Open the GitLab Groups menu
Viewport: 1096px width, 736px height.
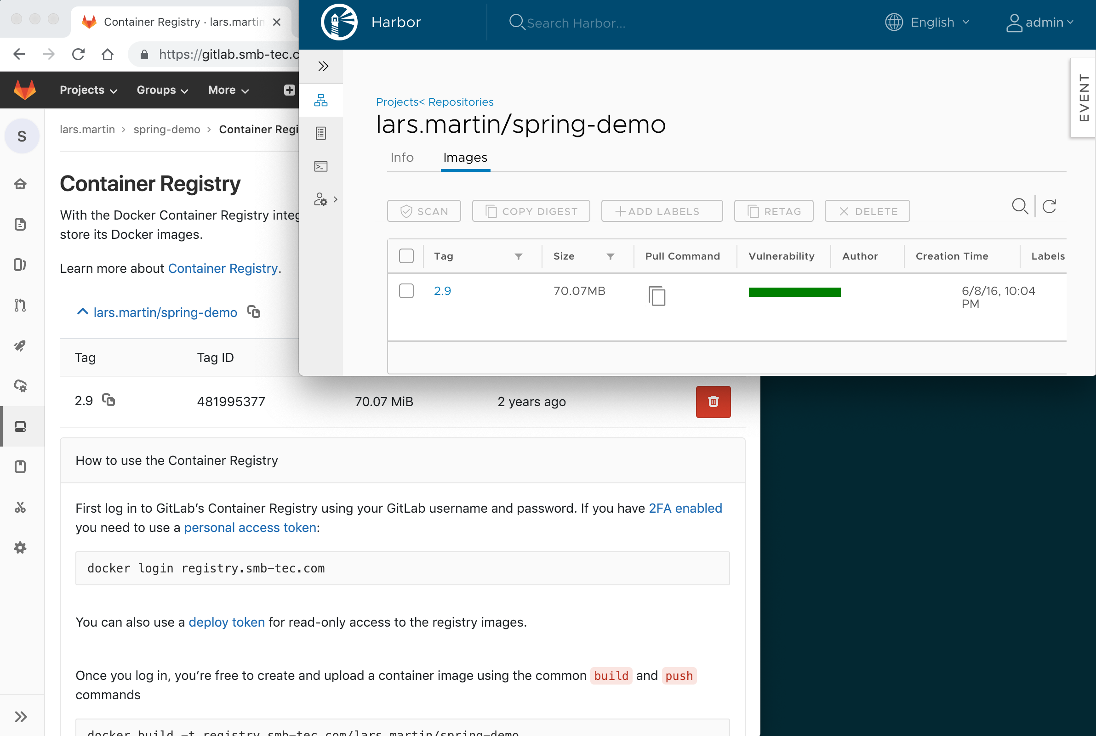[x=162, y=90]
